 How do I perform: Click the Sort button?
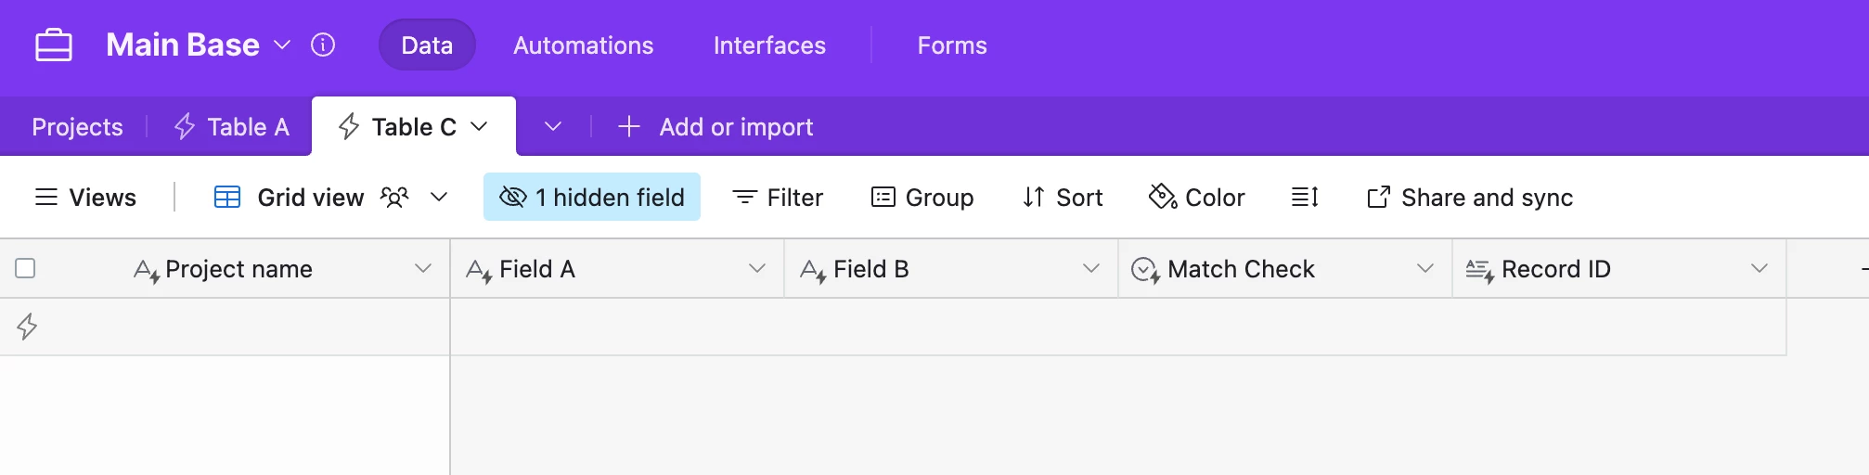(1063, 197)
